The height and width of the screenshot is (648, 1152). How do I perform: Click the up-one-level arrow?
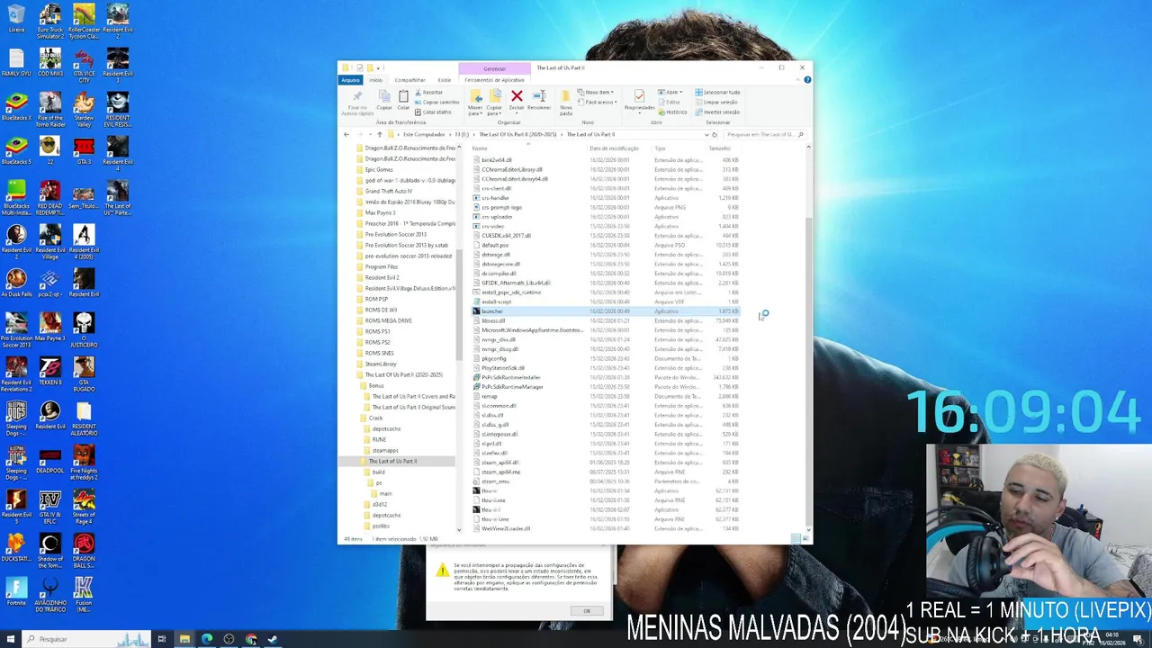click(x=379, y=135)
